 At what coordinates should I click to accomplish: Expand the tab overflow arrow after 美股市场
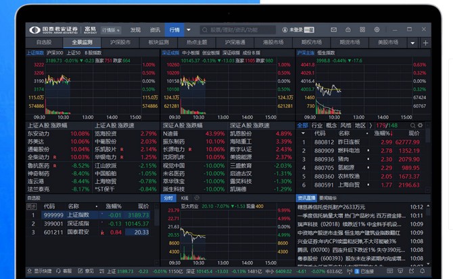412,43
